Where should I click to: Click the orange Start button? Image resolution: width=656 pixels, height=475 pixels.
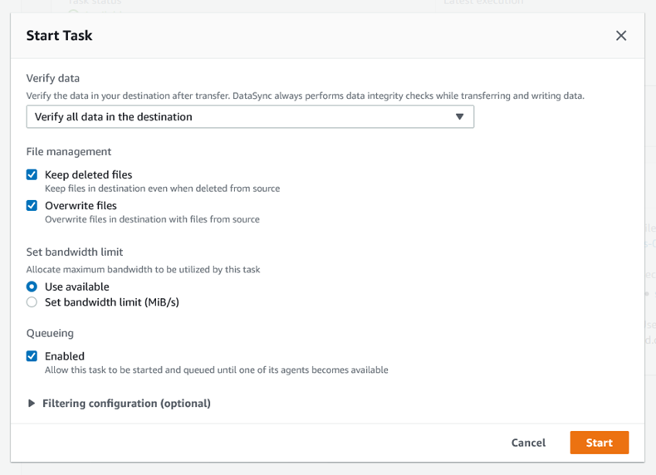pyautogui.click(x=599, y=443)
